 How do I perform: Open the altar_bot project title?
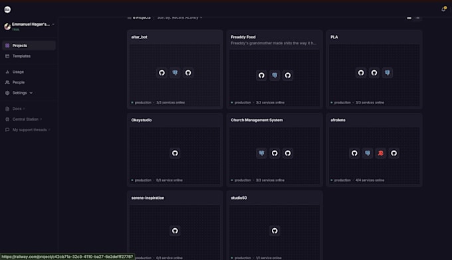coord(139,37)
